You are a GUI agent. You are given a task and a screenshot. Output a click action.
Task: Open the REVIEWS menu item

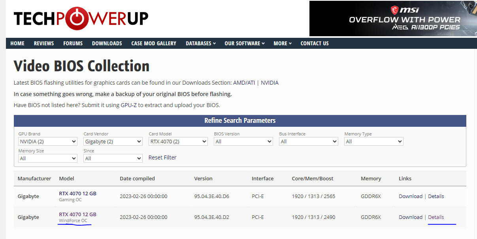[x=44, y=43]
